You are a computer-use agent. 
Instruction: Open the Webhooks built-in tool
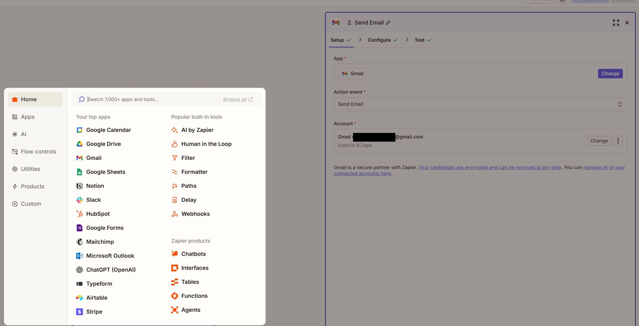[196, 214]
